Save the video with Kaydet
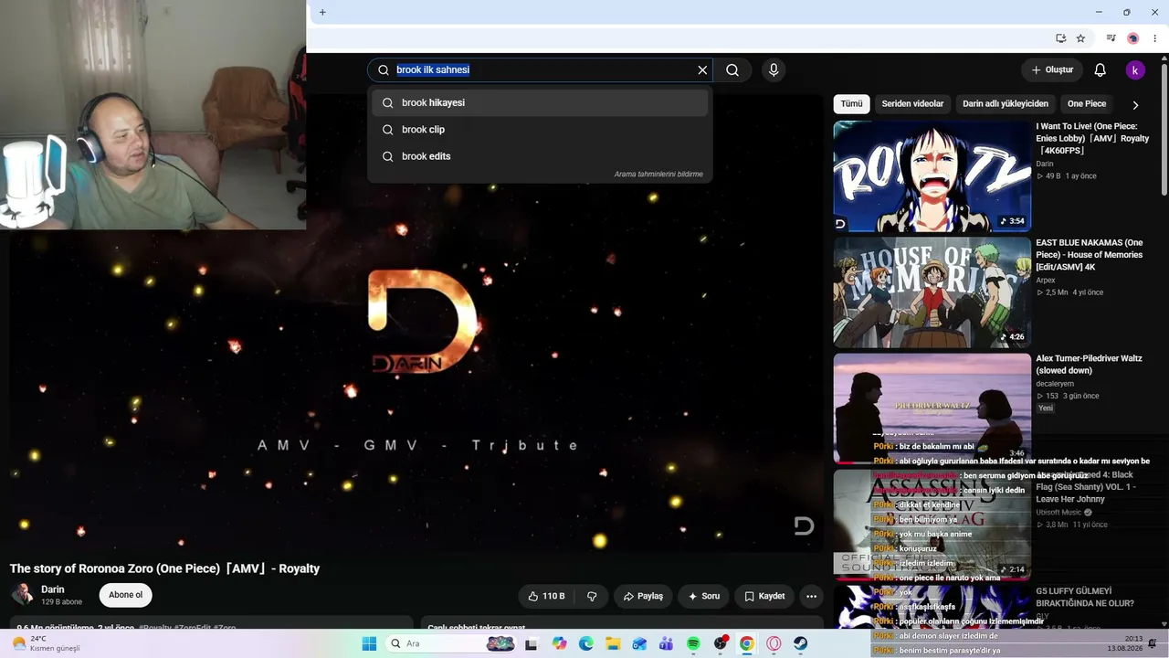Image resolution: width=1169 pixels, height=658 pixels. 764,596
